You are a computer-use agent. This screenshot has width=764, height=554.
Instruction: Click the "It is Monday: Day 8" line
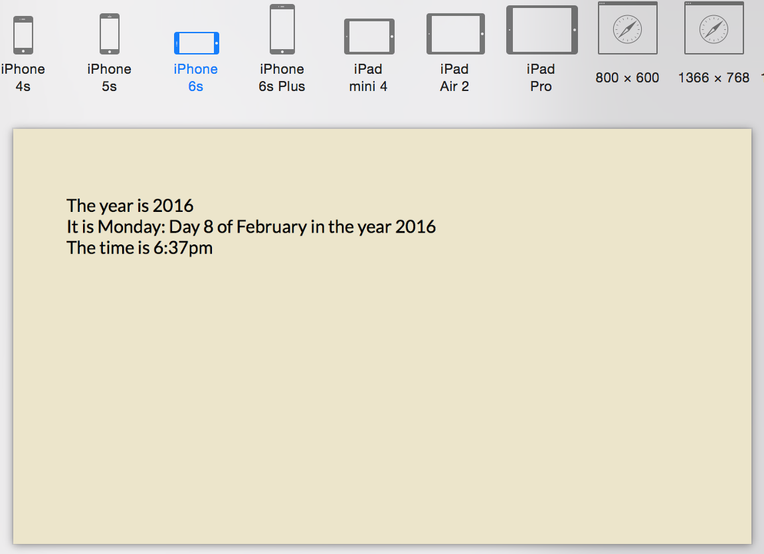(x=251, y=227)
